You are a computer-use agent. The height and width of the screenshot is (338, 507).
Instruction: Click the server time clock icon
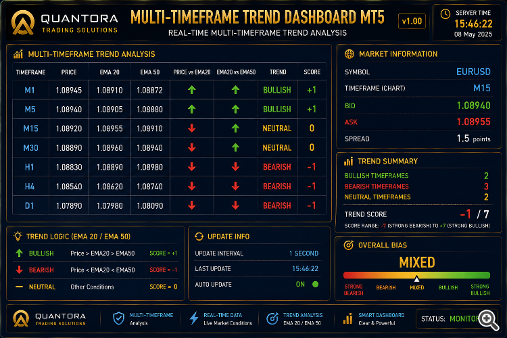pyautogui.click(x=445, y=14)
